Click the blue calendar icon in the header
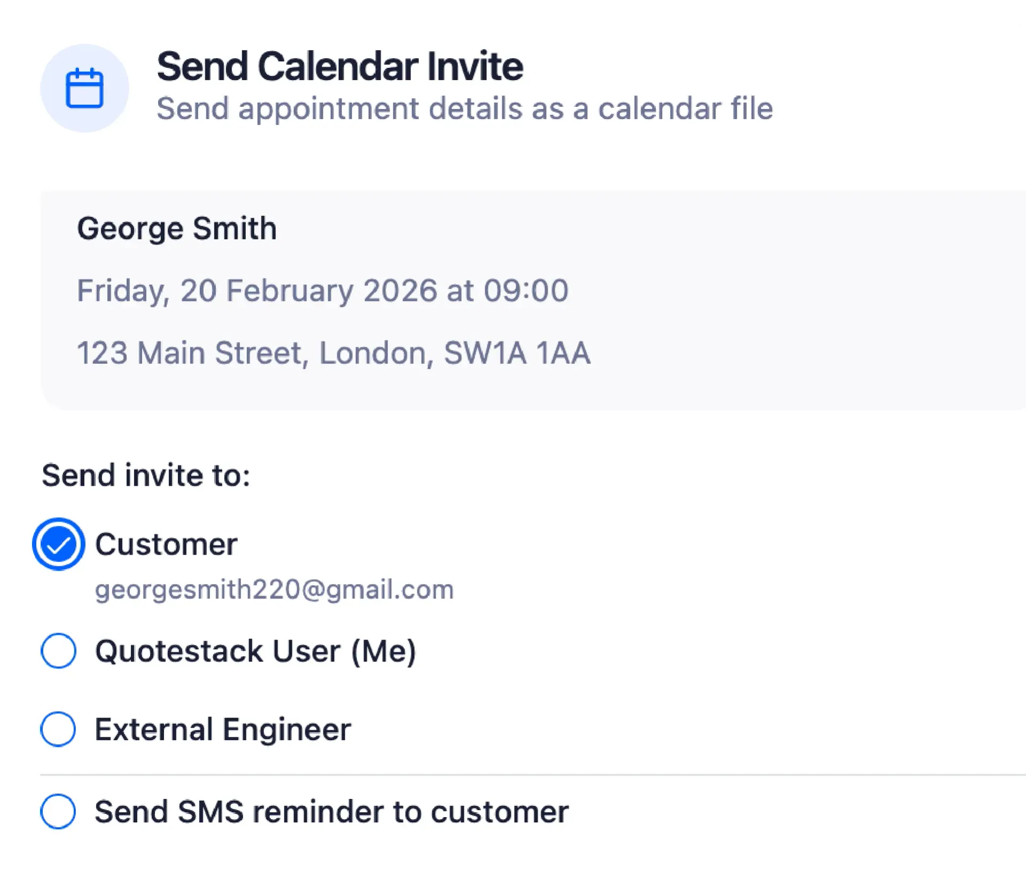Screen dimensions: 1026x878 (84, 88)
